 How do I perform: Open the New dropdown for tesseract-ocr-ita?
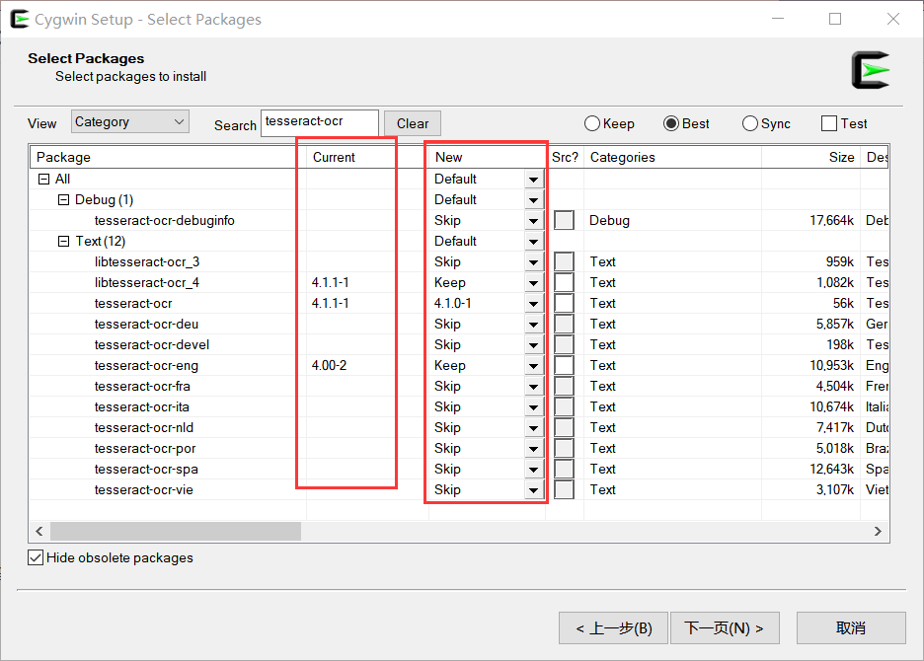point(533,406)
